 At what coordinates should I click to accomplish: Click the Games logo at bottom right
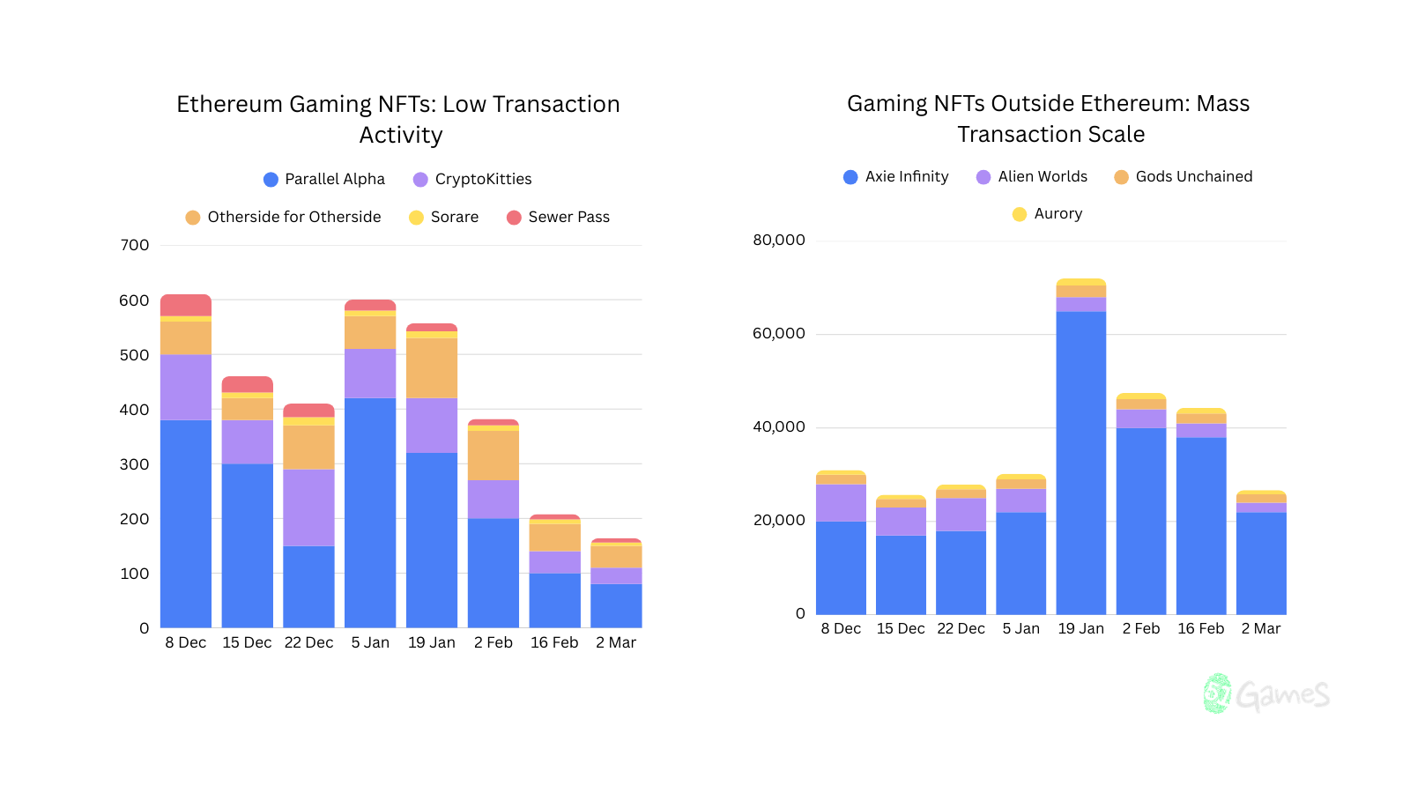[1267, 693]
